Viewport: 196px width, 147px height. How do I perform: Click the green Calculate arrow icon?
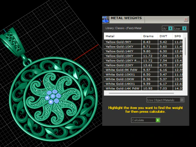158,120
